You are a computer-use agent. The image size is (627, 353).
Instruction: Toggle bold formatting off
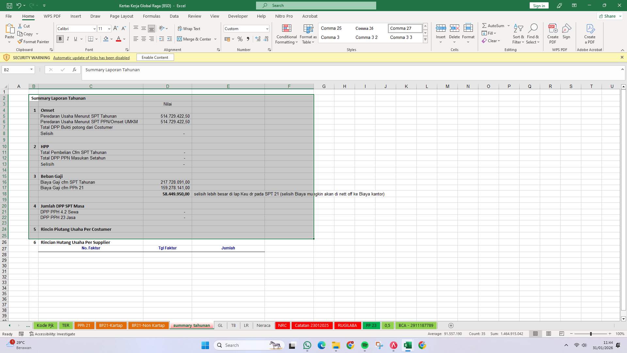click(x=60, y=39)
